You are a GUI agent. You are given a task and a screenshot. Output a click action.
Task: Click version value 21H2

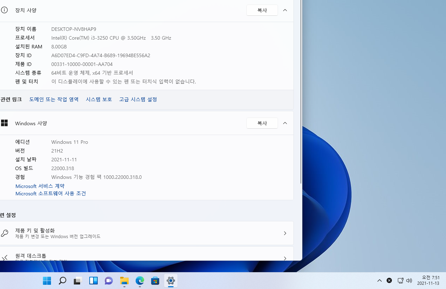(x=57, y=151)
